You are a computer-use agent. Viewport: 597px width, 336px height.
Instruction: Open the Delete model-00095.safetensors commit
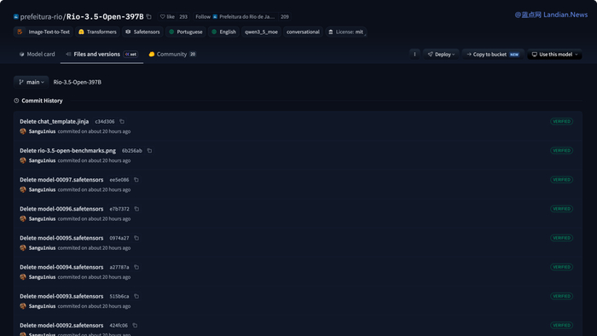[61, 238]
